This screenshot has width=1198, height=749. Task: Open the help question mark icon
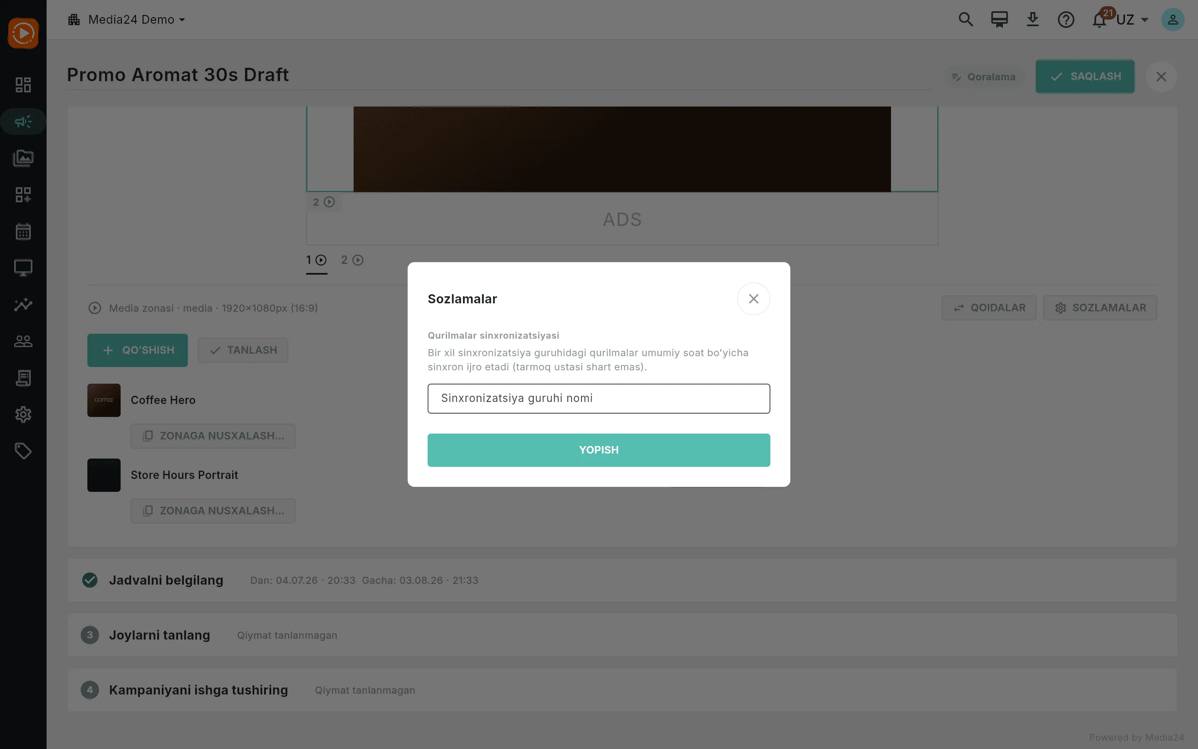click(x=1065, y=20)
